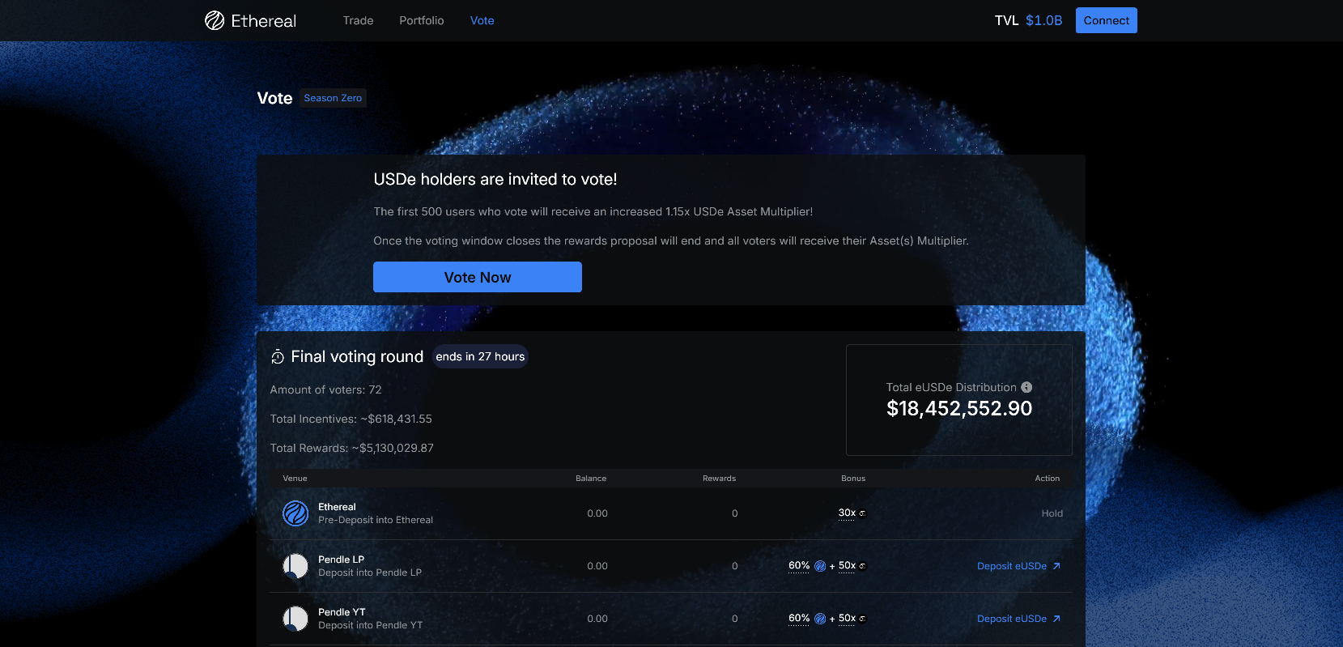Show info for Total eUSDe Distribution
Viewport: 1343px width, 647px height.
[1026, 387]
